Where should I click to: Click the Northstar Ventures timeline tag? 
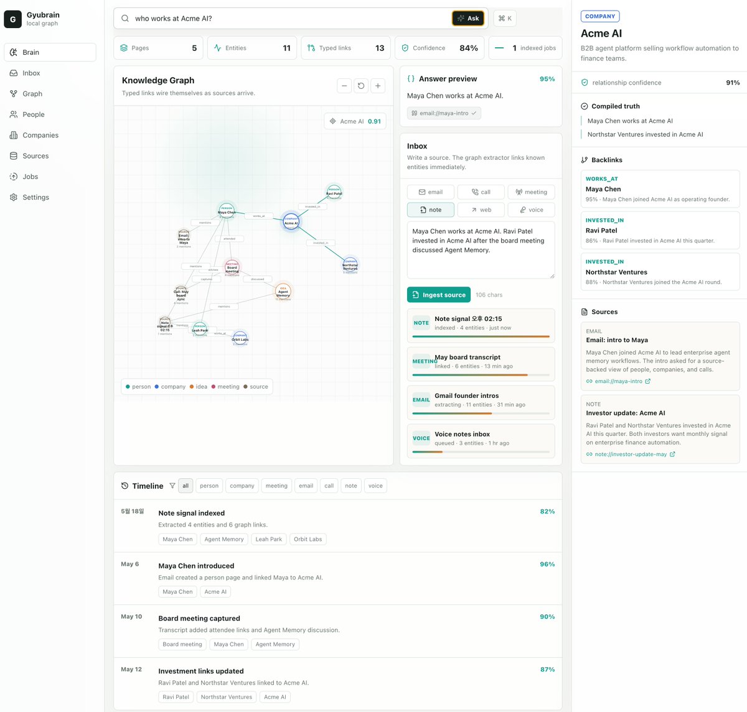point(227,697)
